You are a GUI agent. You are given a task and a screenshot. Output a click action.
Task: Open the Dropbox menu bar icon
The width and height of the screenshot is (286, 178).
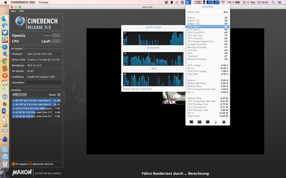(166, 2)
